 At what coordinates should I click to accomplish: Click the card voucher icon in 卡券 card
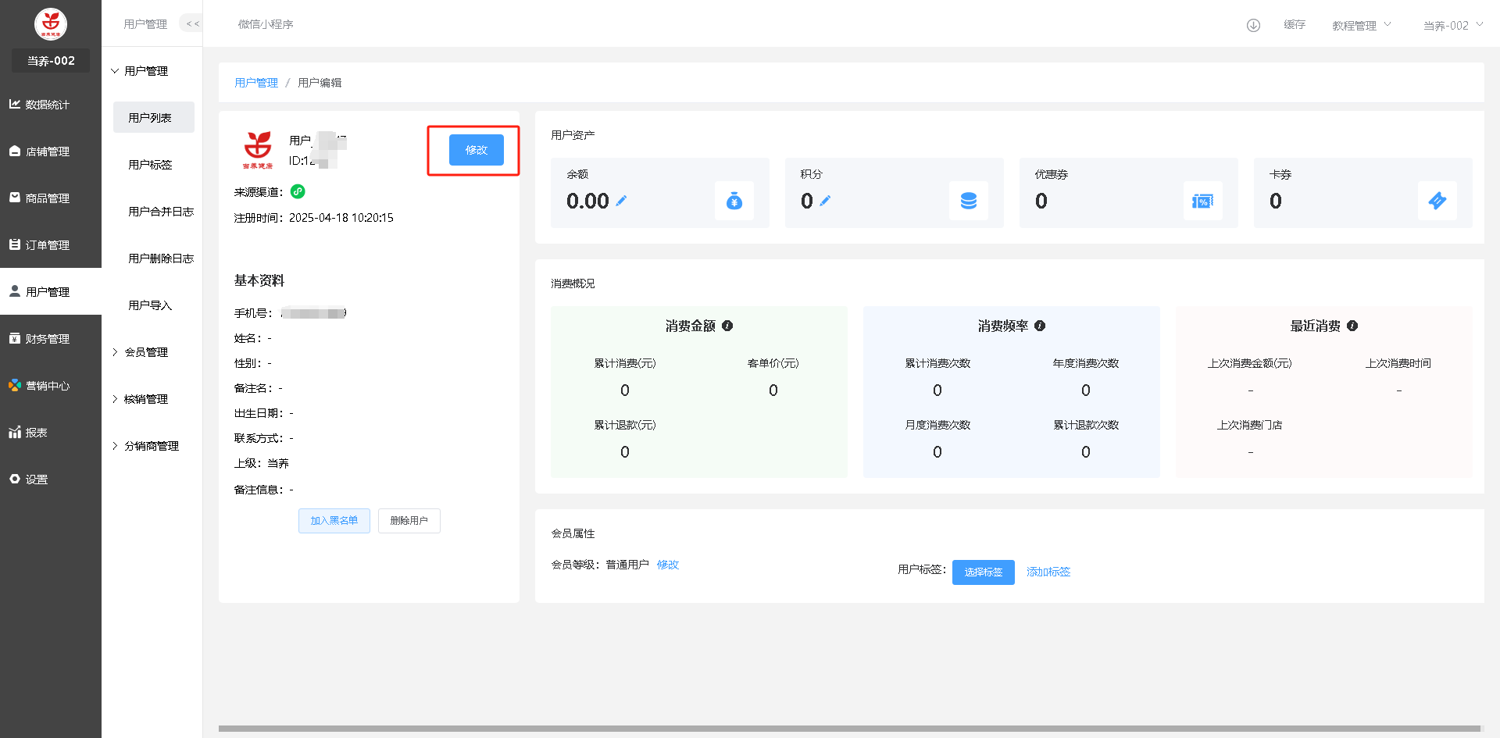1437,201
